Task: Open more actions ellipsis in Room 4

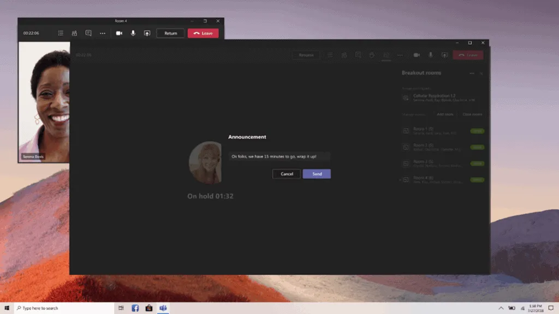Action: point(103,33)
